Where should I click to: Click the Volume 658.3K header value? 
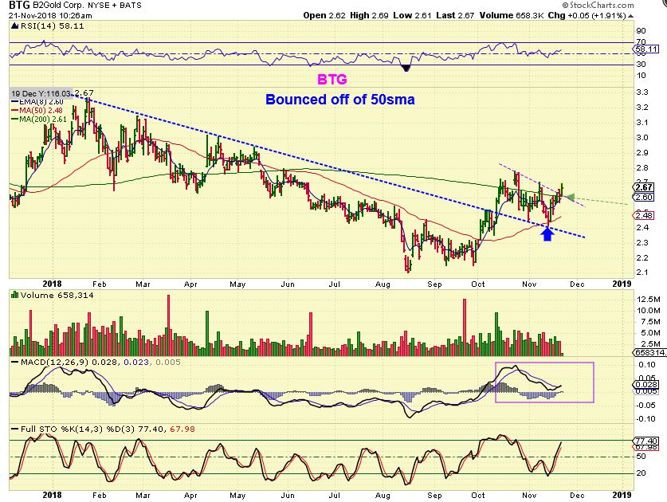coord(512,16)
